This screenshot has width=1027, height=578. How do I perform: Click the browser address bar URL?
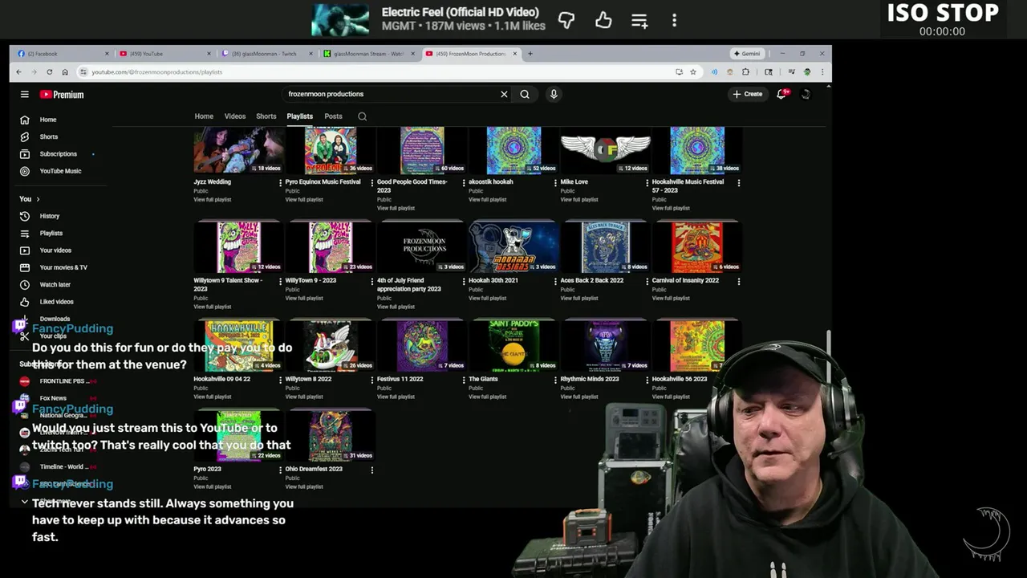pyautogui.click(x=157, y=71)
